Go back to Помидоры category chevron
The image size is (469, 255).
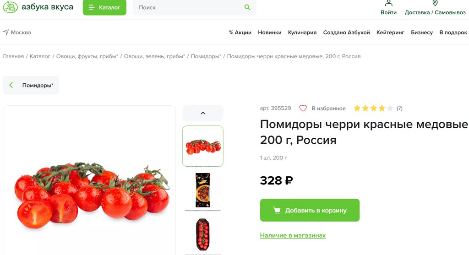(11, 85)
